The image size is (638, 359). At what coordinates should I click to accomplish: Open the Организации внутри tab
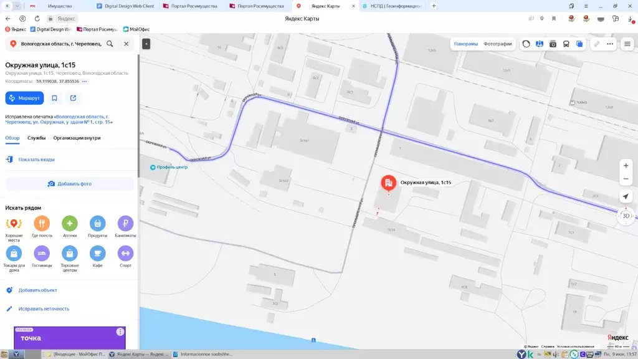pyautogui.click(x=77, y=138)
